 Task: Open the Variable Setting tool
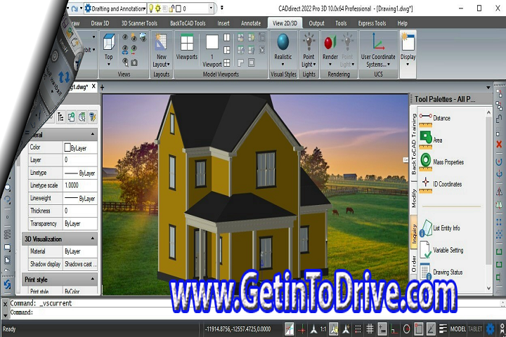coord(441,250)
